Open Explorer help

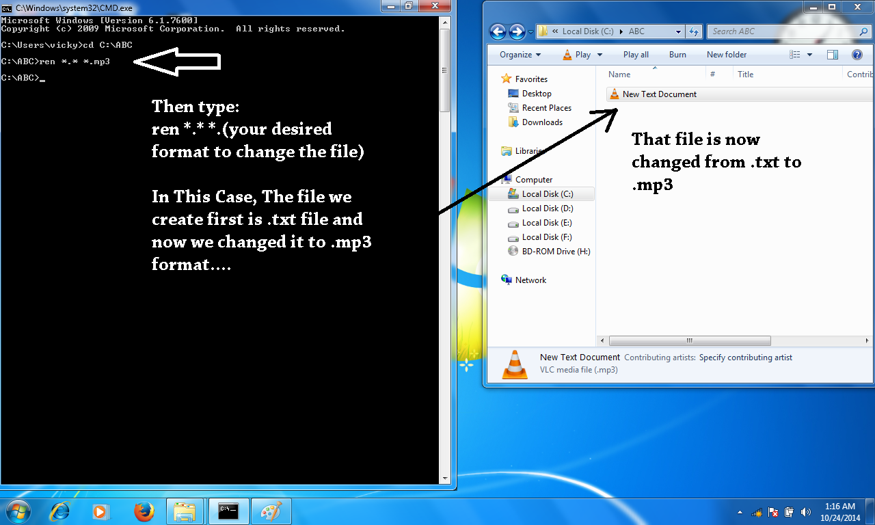tap(857, 55)
